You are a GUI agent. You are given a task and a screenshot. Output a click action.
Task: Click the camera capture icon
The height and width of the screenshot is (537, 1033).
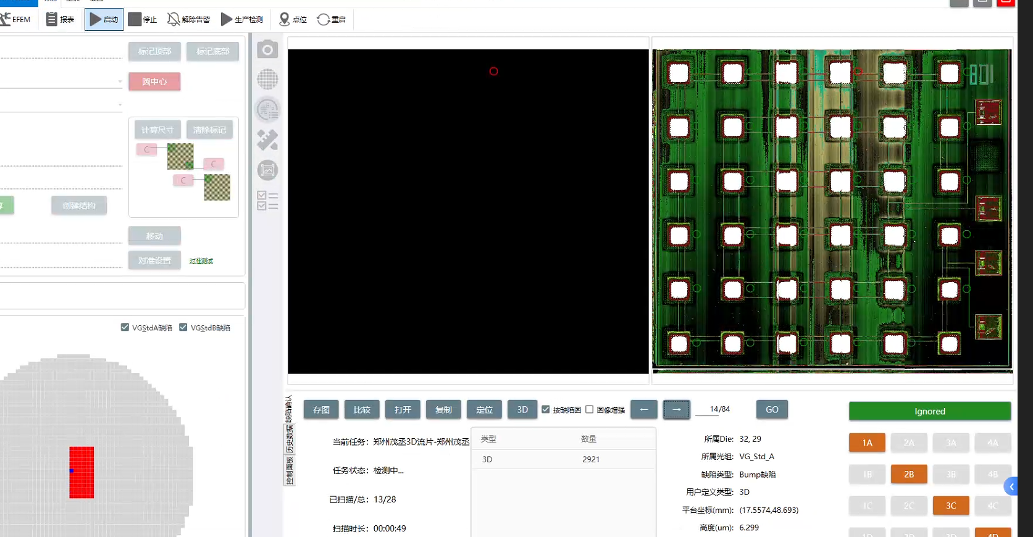tap(267, 49)
